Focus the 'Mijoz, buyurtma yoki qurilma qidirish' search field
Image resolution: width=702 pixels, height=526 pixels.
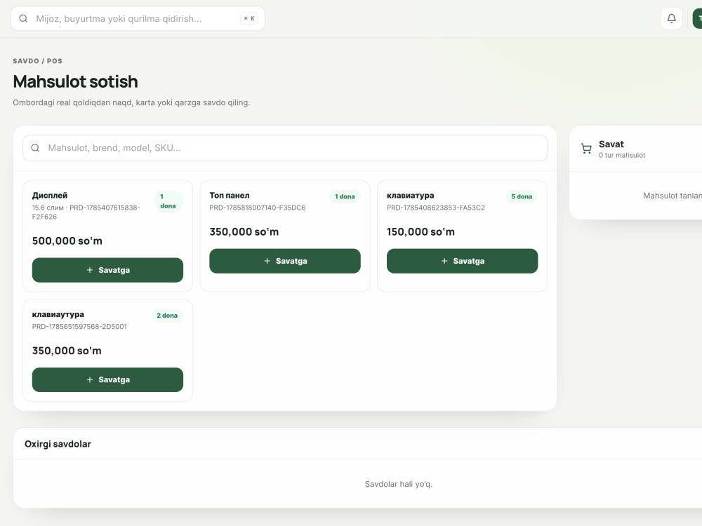click(x=138, y=18)
